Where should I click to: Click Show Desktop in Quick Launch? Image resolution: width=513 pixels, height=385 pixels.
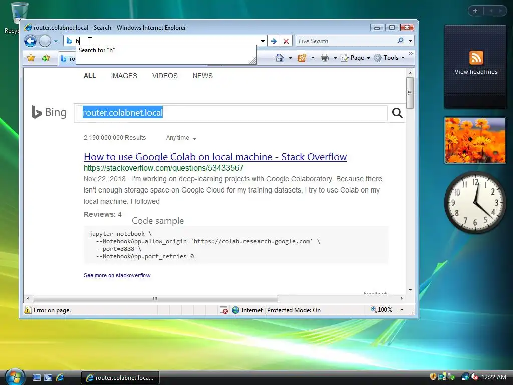[x=37, y=378]
